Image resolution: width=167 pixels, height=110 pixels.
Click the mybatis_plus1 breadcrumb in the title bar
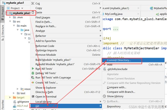click(15, 3)
